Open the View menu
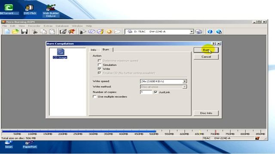The height and width of the screenshot is (154, 275). point(22,26)
